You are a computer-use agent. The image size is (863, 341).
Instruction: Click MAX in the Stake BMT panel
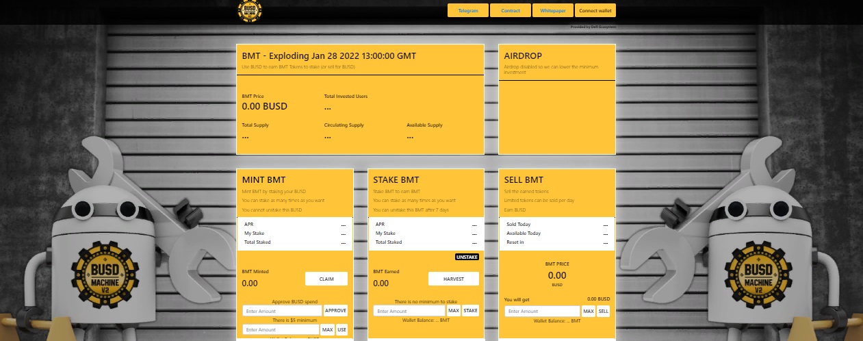453,310
